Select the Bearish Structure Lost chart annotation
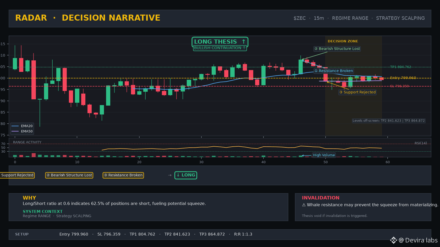440x247 pixels. 337,49
